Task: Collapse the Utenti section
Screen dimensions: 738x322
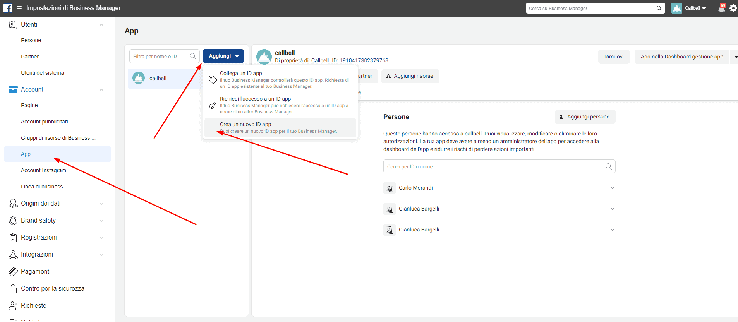Action: point(101,25)
